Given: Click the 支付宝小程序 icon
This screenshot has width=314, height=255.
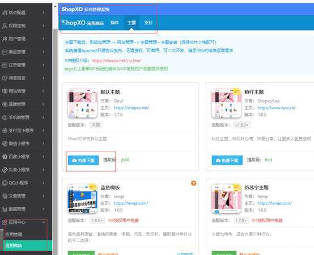Looking at the screenshot, I should (x=5, y=131).
